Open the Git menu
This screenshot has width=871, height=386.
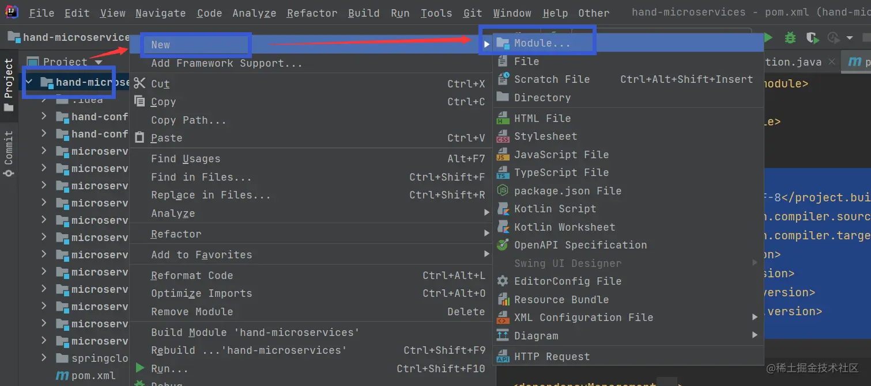click(473, 13)
